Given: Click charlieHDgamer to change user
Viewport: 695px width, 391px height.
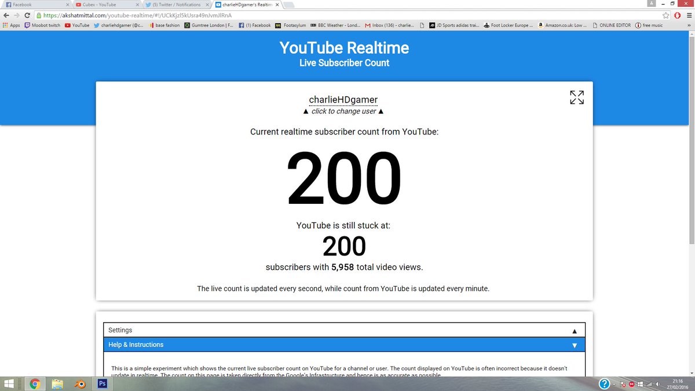Looking at the screenshot, I should 343,100.
